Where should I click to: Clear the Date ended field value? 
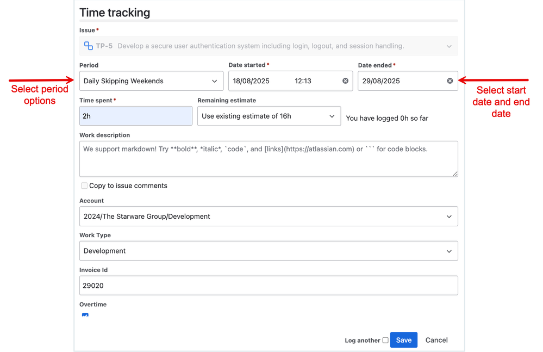[450, 81]
